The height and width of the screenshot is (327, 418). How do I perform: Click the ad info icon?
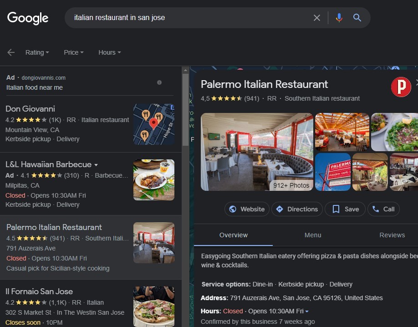point(159,82)
